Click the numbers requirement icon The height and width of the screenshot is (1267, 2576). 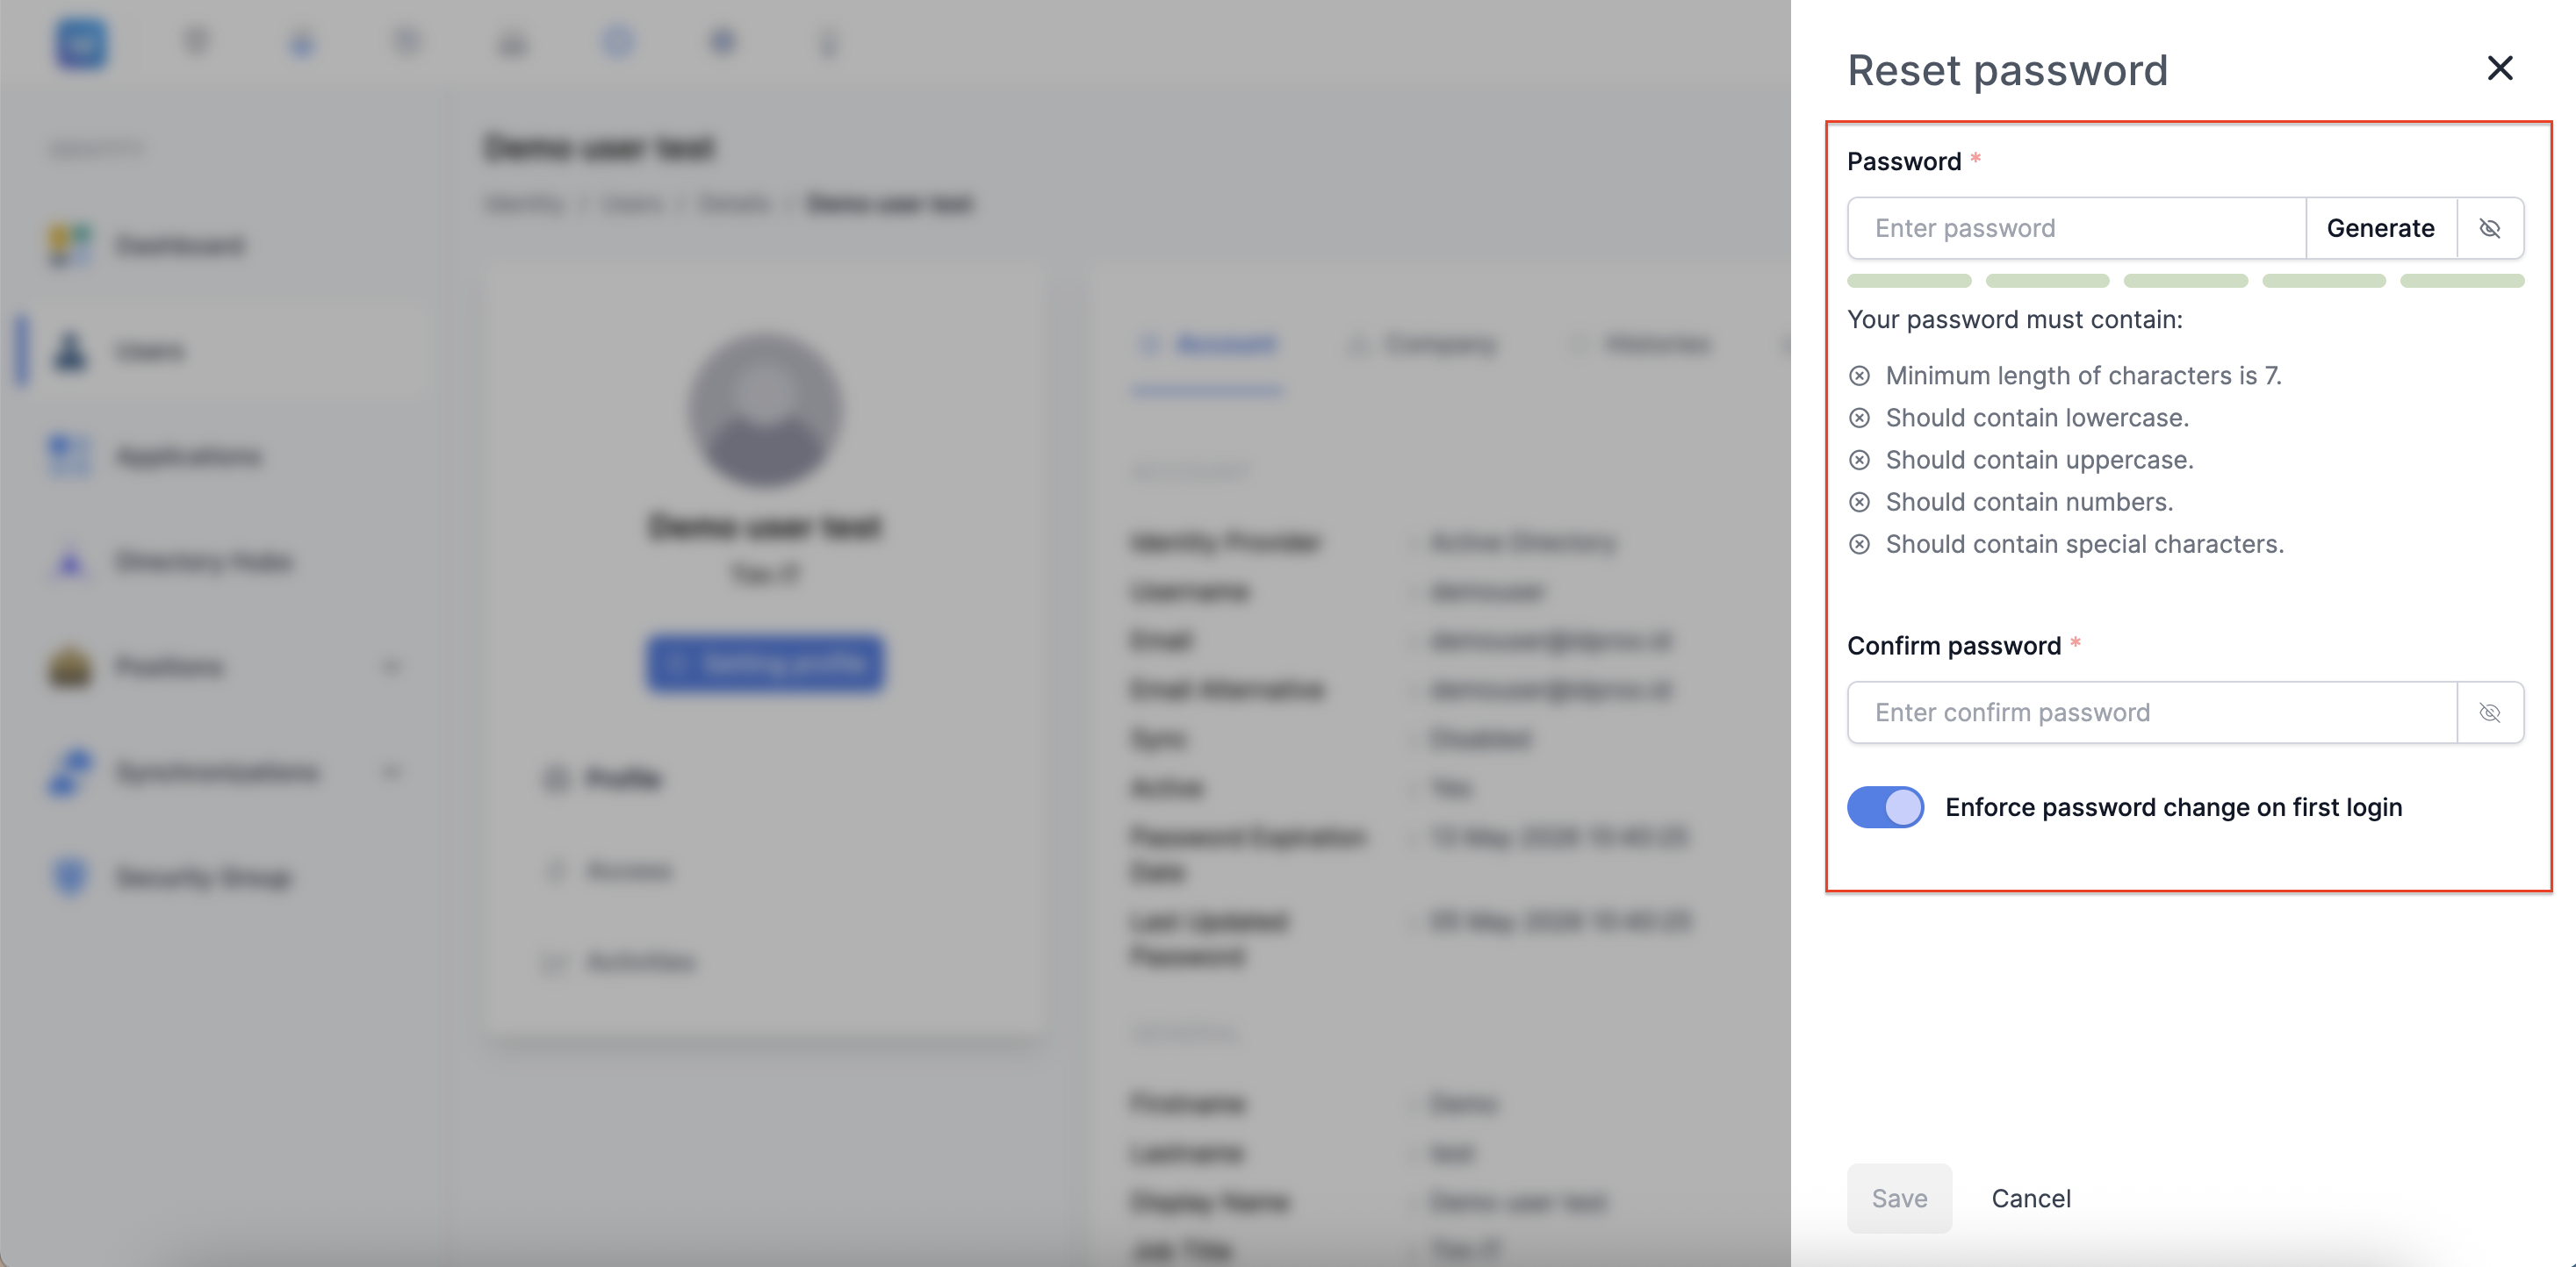tap(1859, 502)
